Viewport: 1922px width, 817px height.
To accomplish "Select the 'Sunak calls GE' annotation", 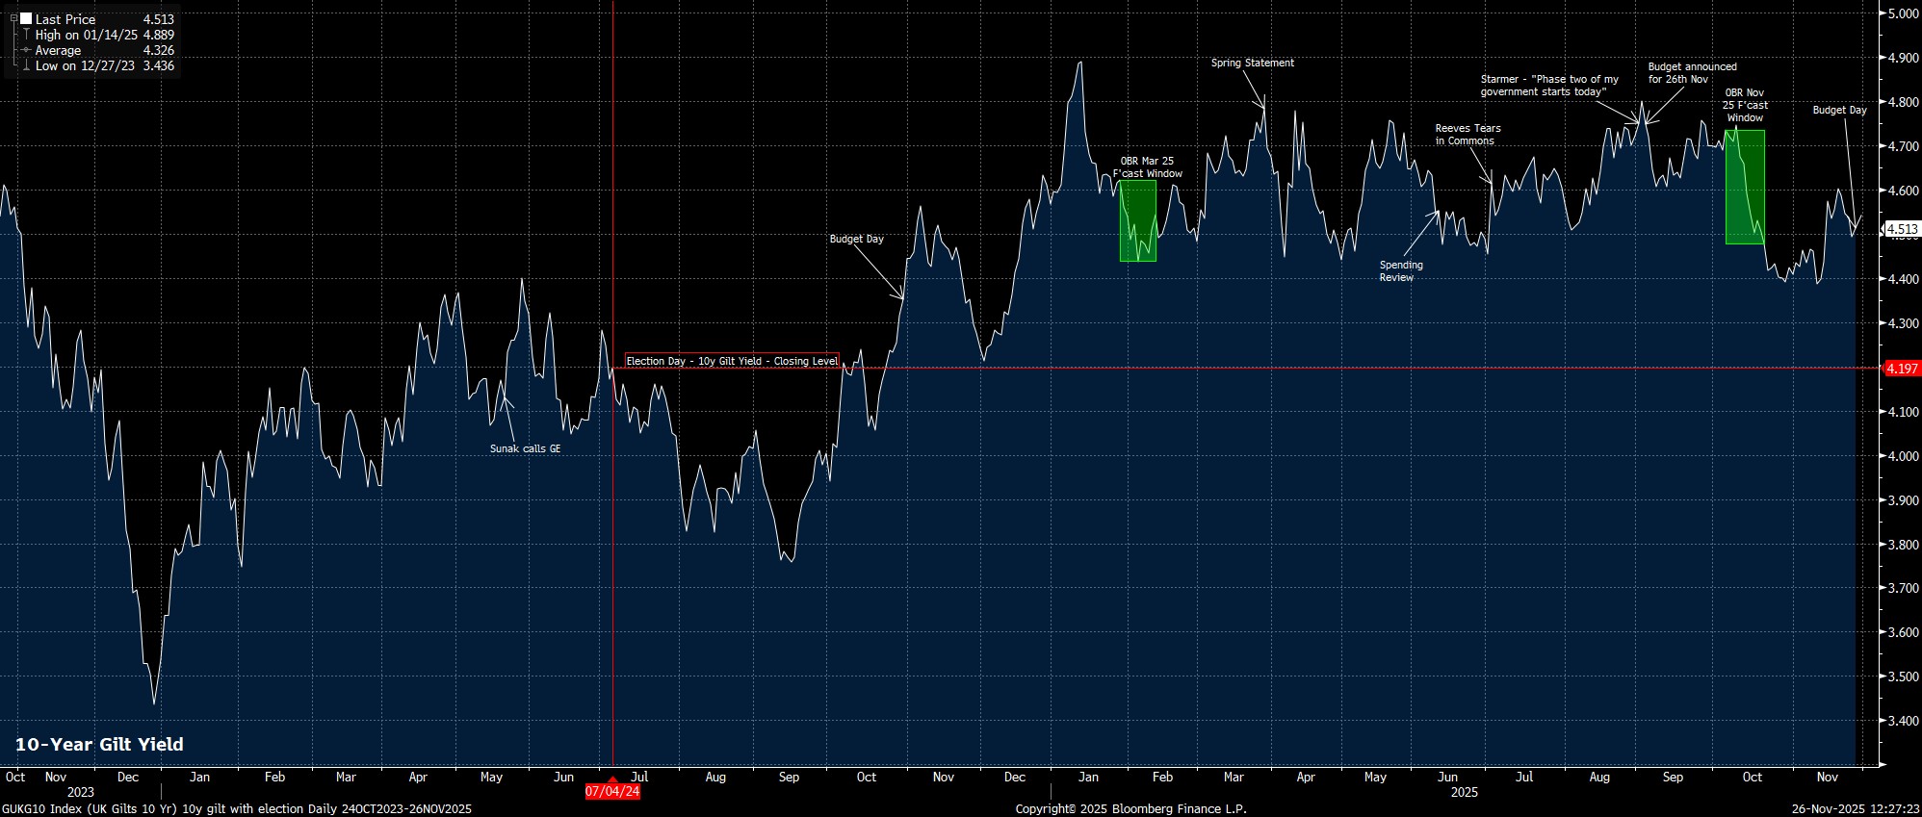I will (525, 448).
